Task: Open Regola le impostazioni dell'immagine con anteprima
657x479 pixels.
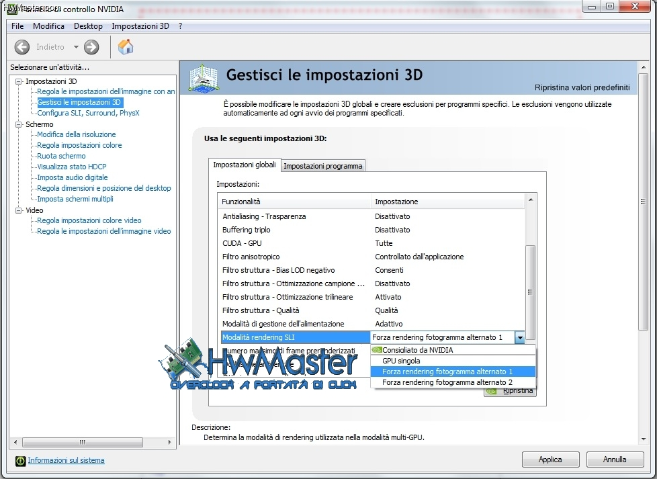Action: 106,91
